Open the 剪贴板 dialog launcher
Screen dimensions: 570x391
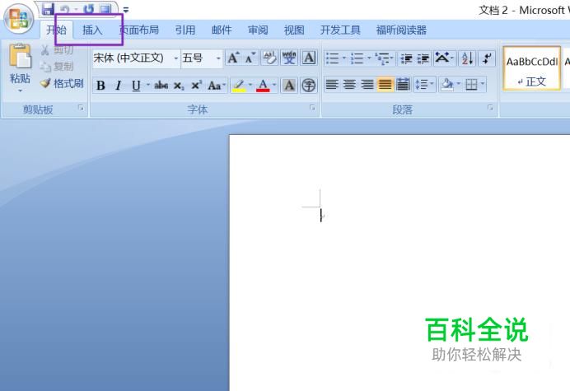click(81, 109)
